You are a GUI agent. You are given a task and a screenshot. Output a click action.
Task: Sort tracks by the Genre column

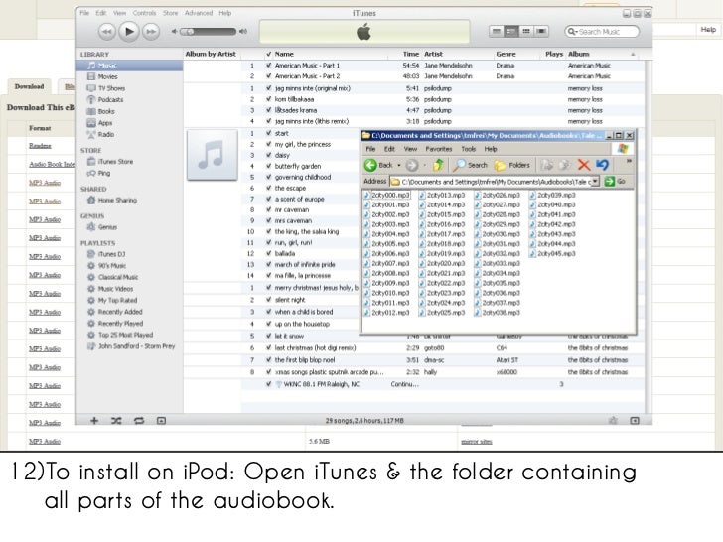point(506,54)
